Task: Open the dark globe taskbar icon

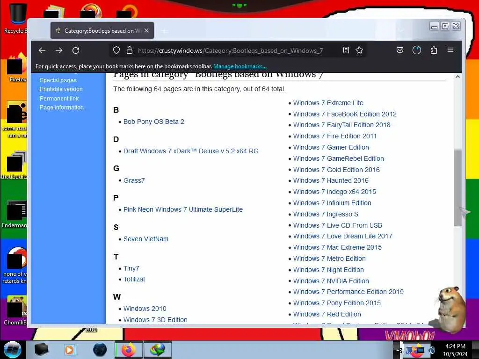Action: (x=100, y=350)
